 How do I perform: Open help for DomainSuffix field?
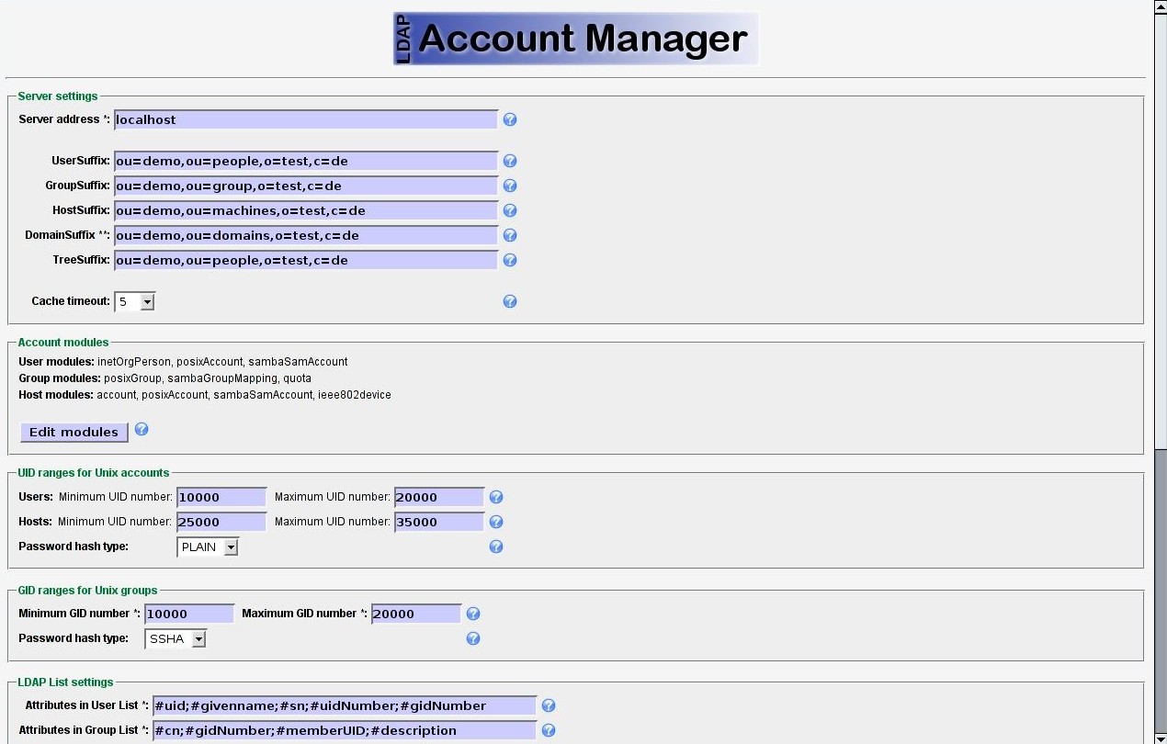[x=510, y=235]
